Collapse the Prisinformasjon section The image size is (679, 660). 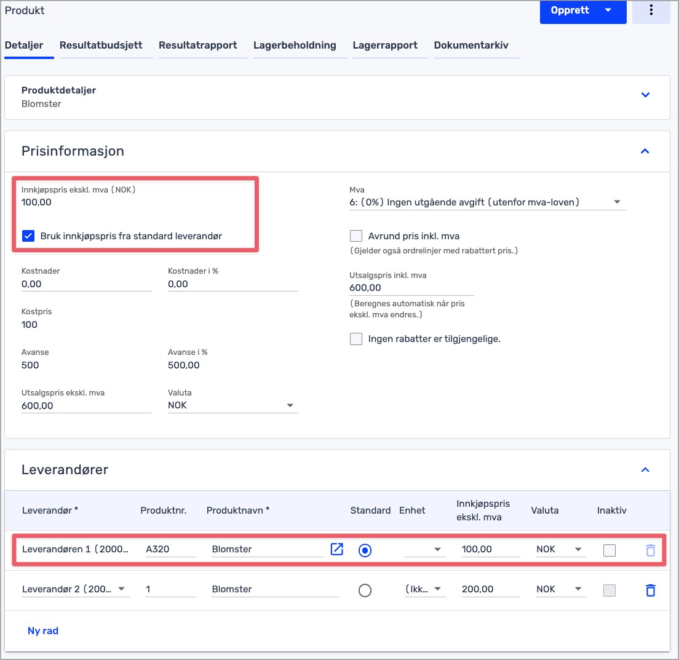[x=645, y=151]
